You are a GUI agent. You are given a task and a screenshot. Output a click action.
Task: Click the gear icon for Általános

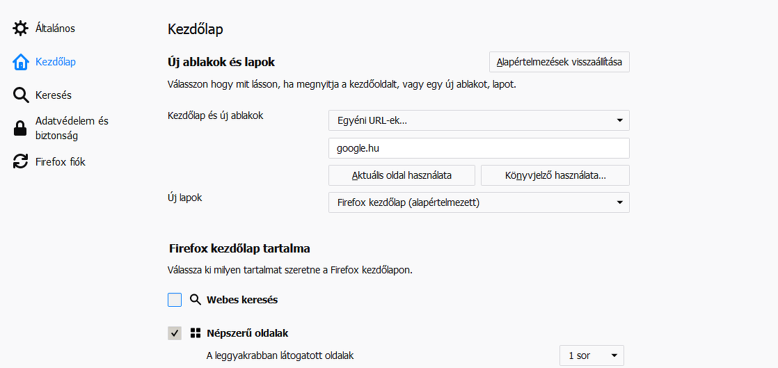click(x=21, y=29)
